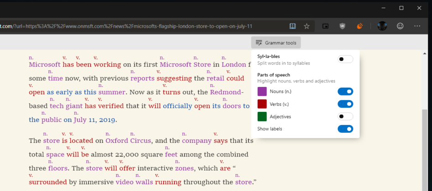
Task: Click the word "suggesting" in the article
Action: coord(174,79)
